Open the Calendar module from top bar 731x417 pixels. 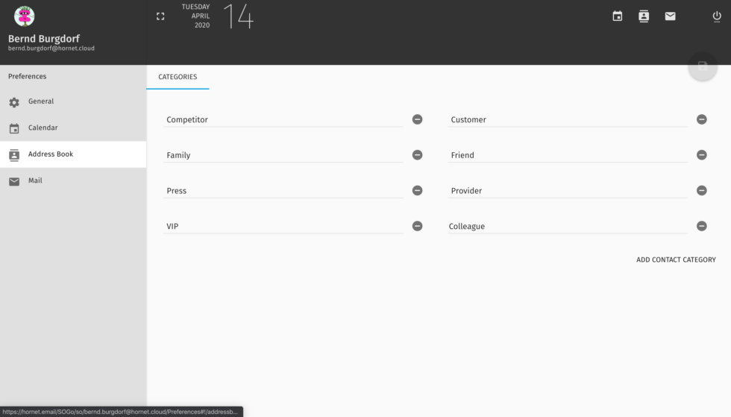[618, 16]
